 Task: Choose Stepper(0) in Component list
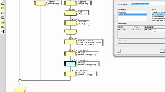[132, 13]
